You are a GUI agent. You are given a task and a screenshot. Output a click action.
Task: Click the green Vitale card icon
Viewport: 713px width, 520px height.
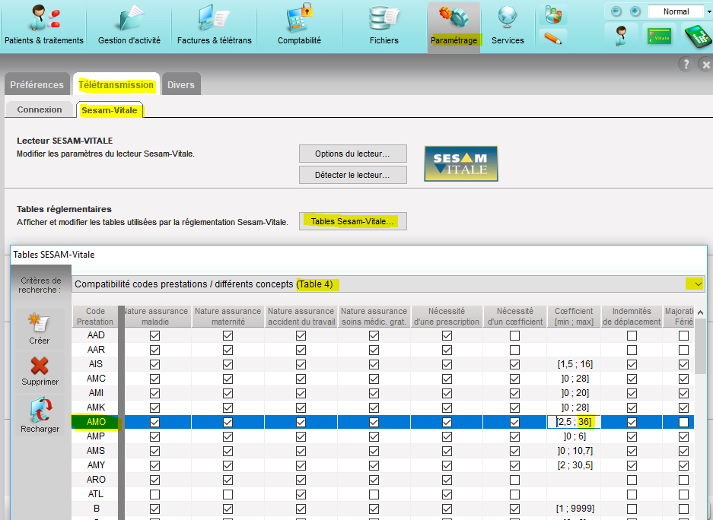(x=659, y=35)
